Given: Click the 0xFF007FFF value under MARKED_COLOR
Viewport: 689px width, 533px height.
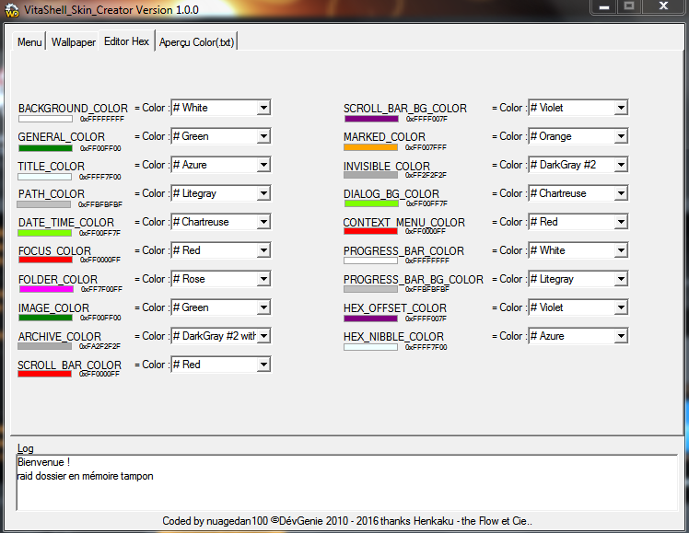Looking at the screenshot, I should [426, 147].
